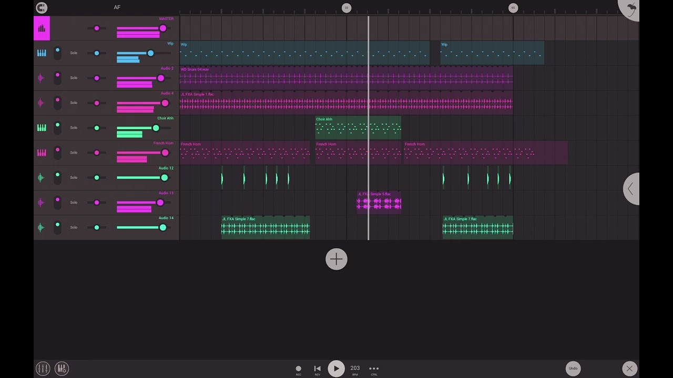Image resolution: width=673 pixels, height=378 pixels.
Task: Click the Choir Ahh volume slider knob
Action: [156, 128]
